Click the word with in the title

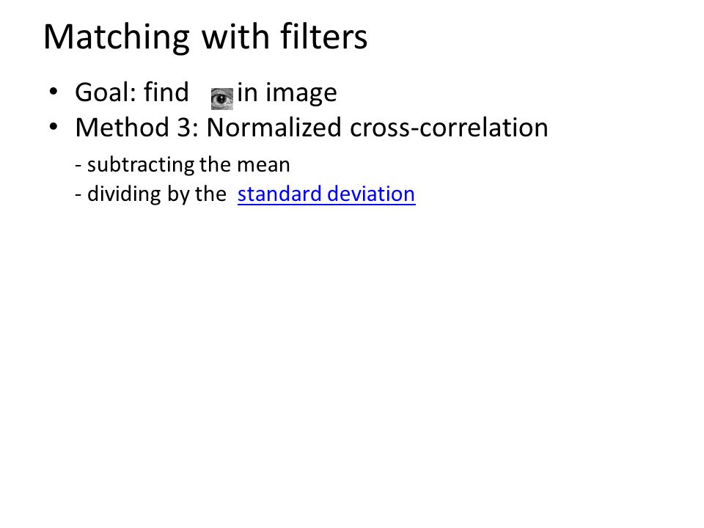tap(235, 36)
